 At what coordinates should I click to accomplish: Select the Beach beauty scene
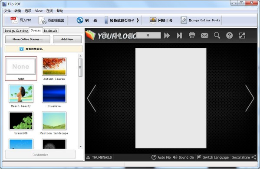(x=21, y=96)
